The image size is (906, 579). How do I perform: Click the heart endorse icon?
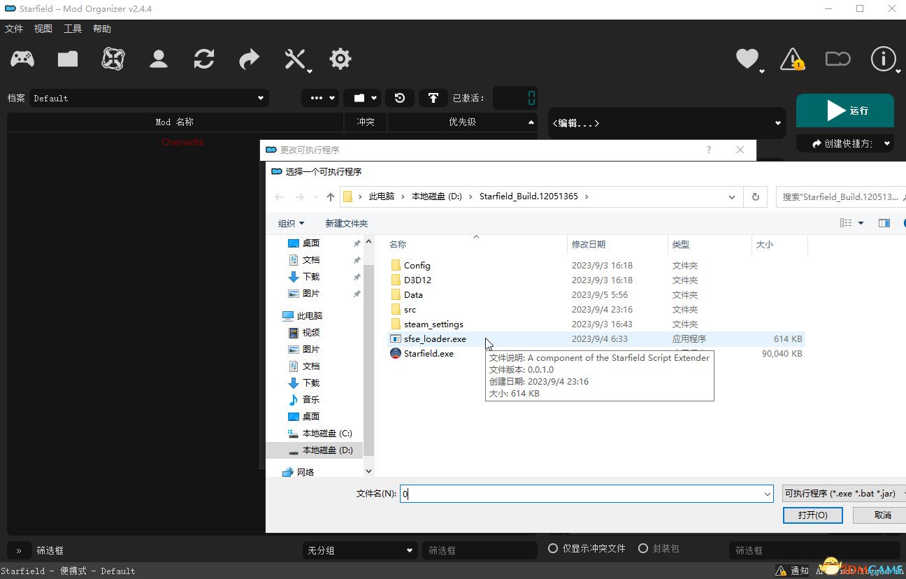click(x=747, y=59)
